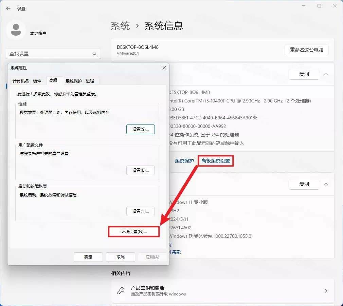The height and width of the screenshot is (306, 343).
Task: Open 产品密钥和激活 via right chevron
Action: pos(326,291)
